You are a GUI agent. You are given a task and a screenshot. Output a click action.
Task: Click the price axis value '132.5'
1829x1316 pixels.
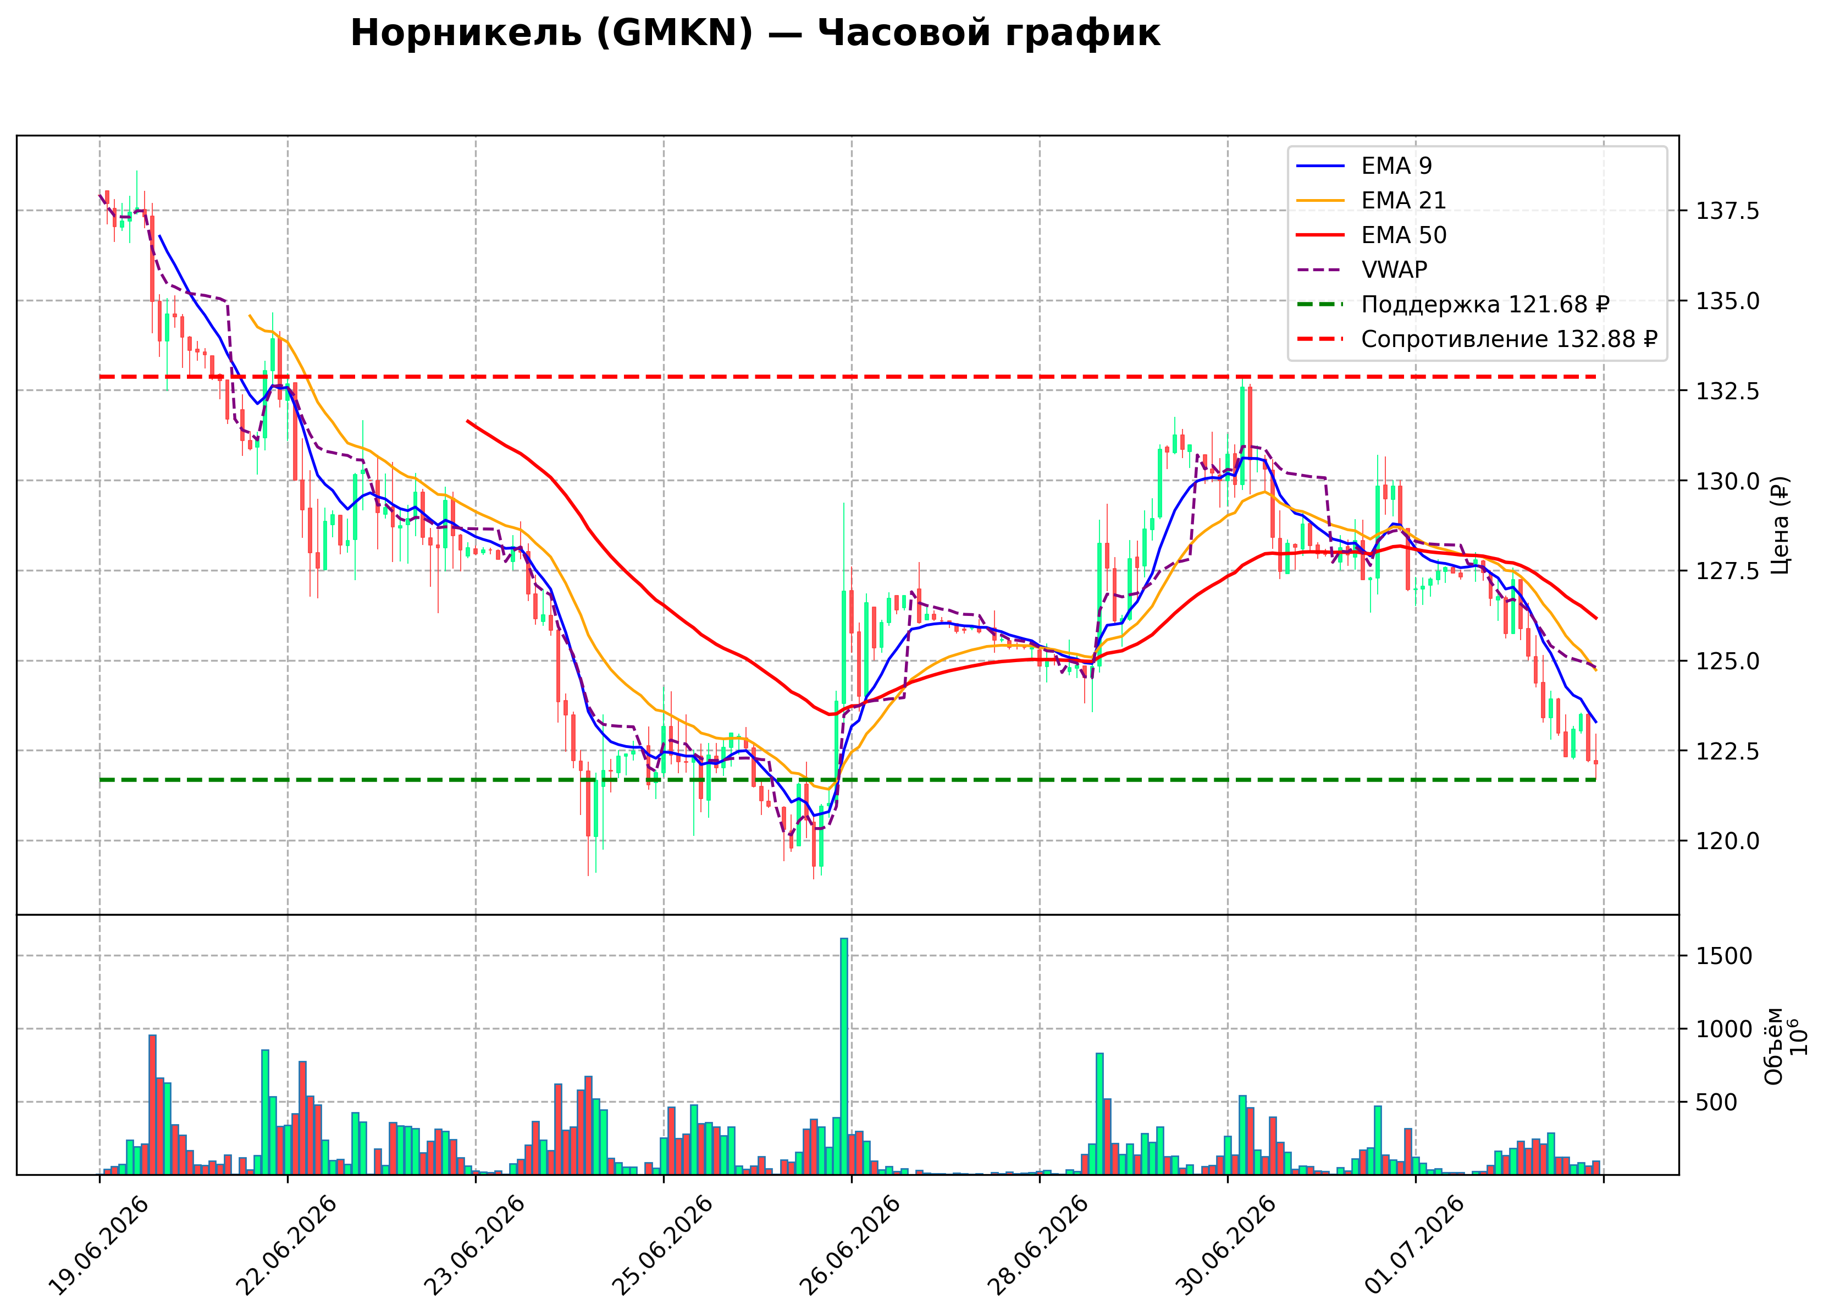click(x=1727, y=392)
